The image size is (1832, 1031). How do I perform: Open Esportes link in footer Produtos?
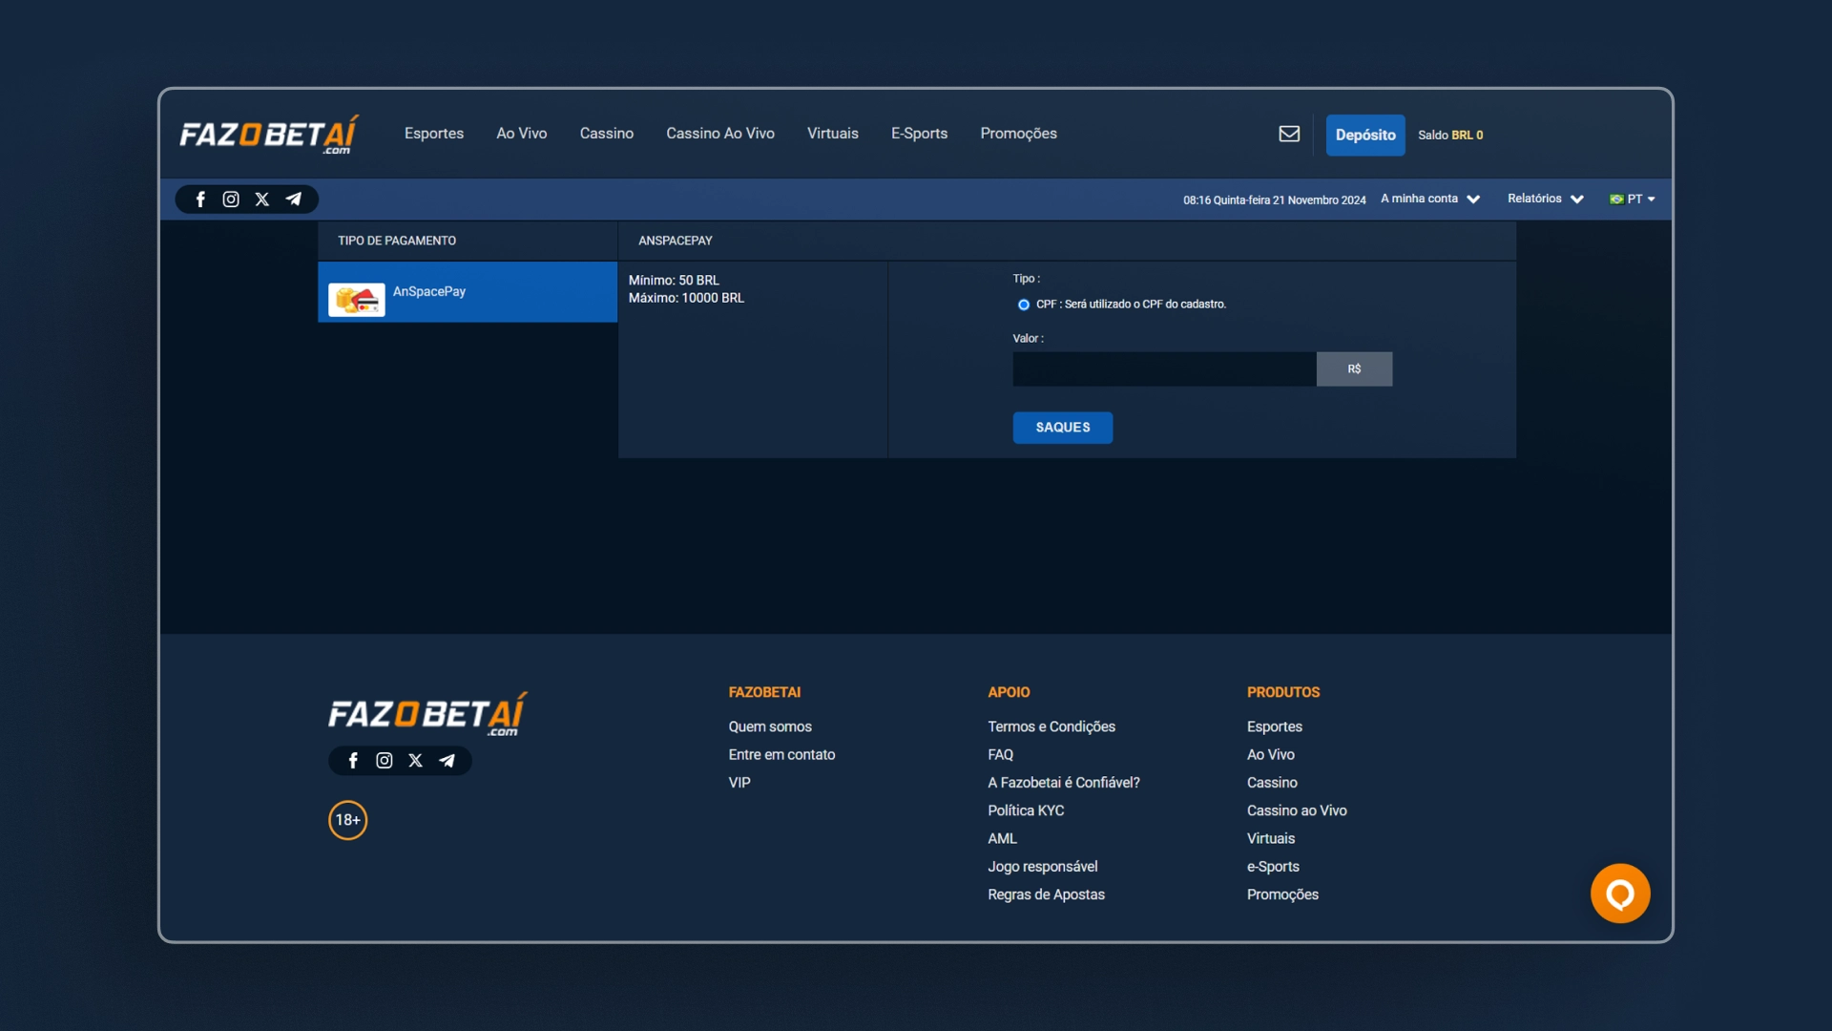pyautogui.click(x=1275, y=726)
